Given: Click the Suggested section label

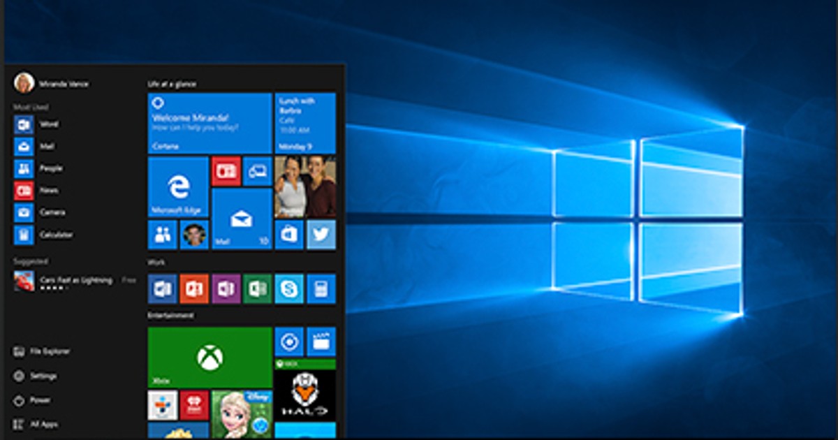Looking at the screenshot, I should [x=31, y=261].
